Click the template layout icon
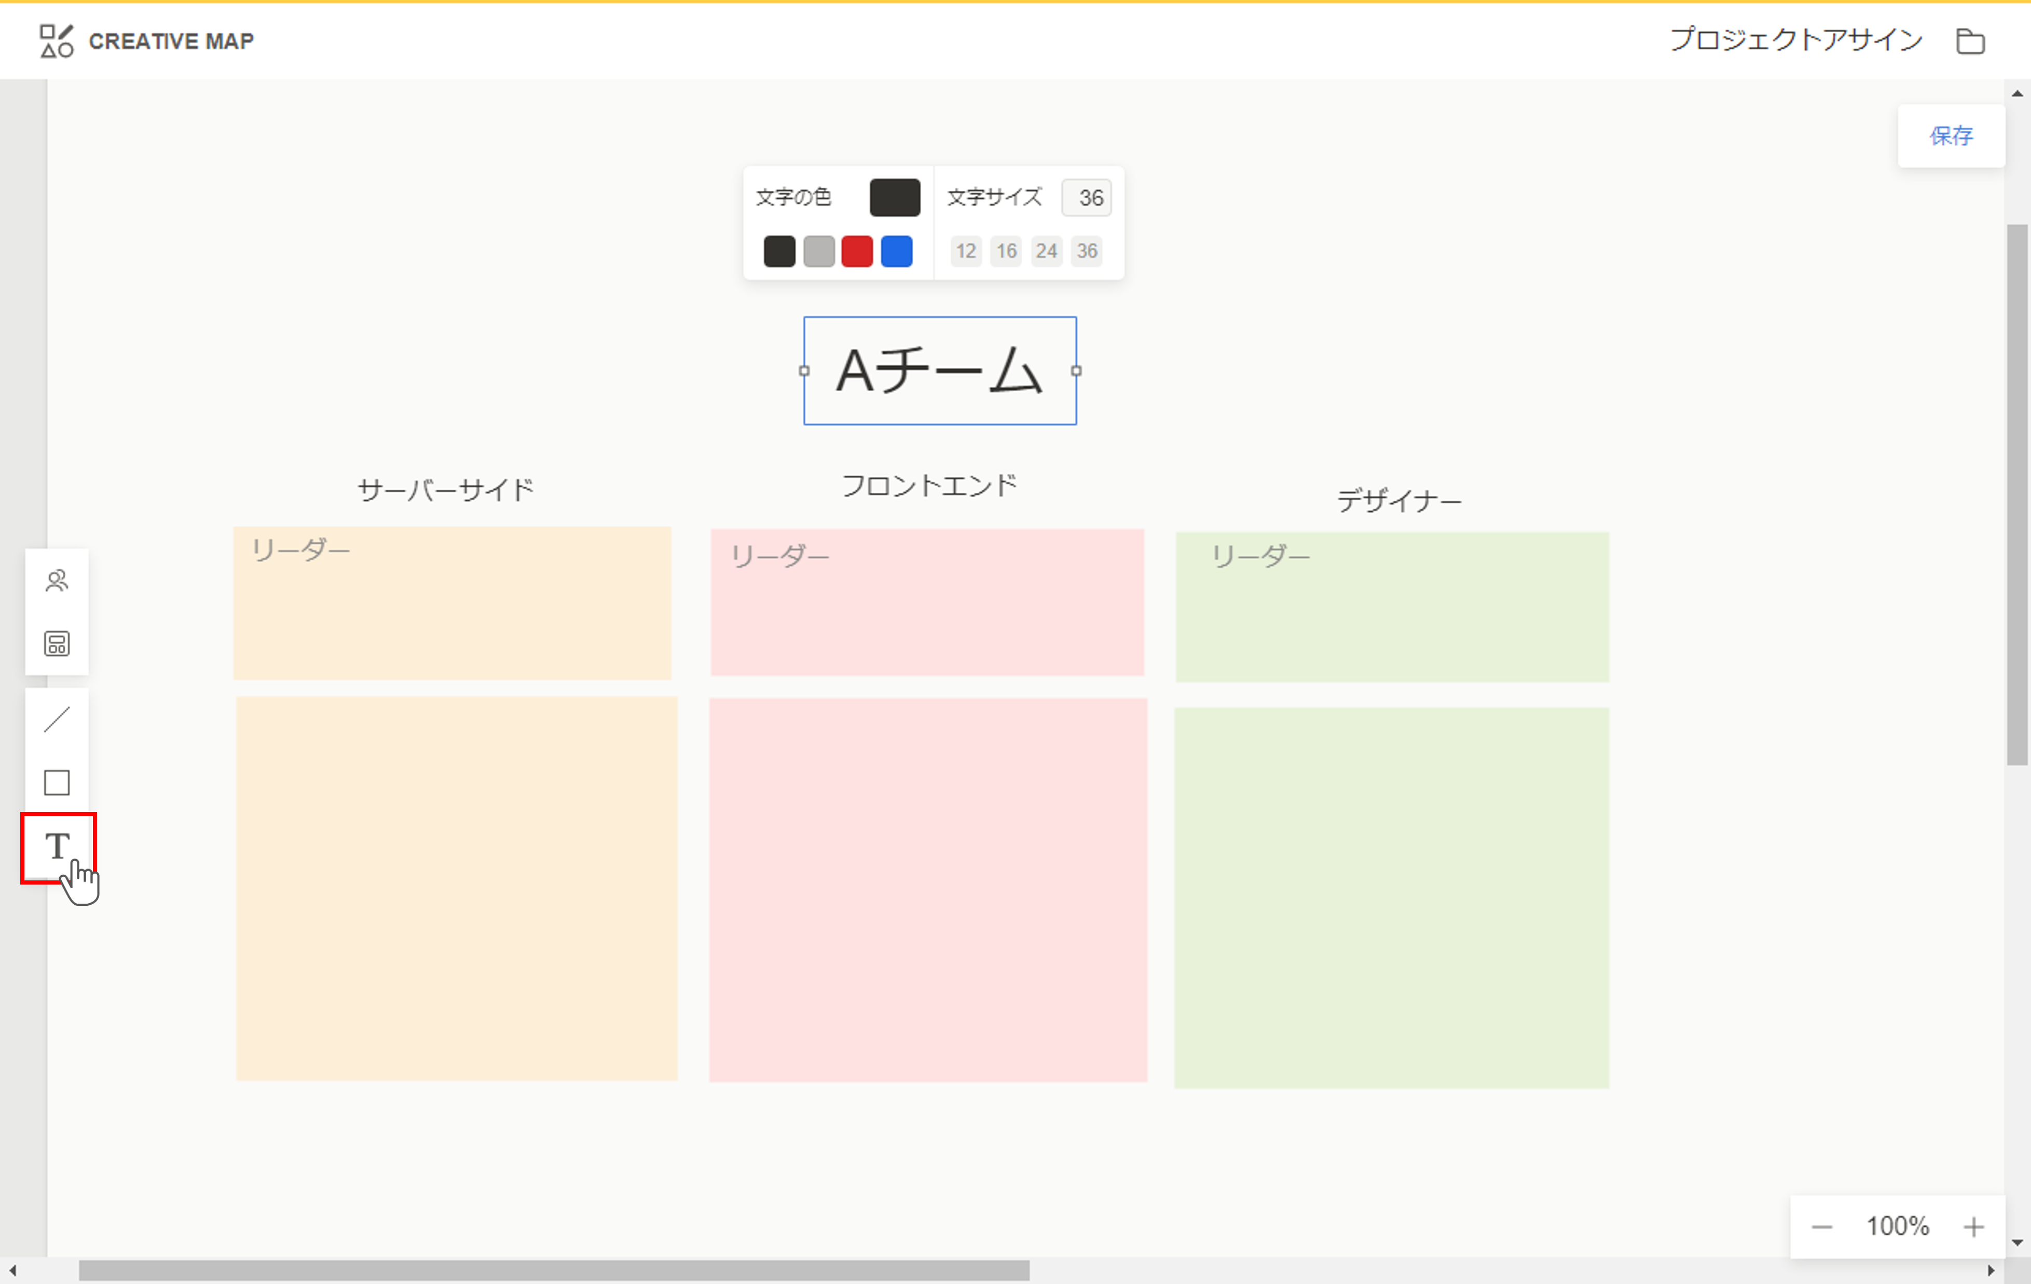Viewport: 2031px width, 1284px height. 57,644
